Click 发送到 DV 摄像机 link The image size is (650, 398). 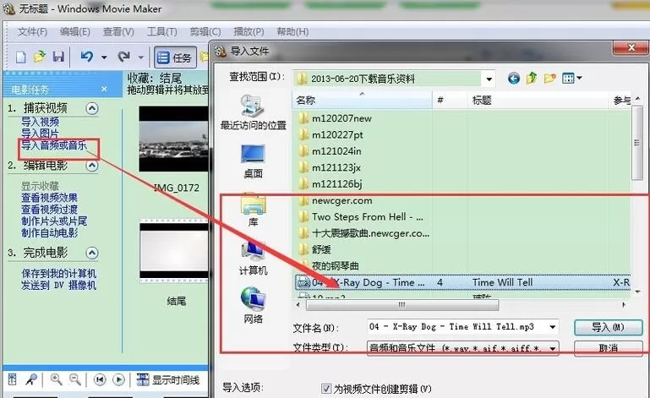coord(59,286)
